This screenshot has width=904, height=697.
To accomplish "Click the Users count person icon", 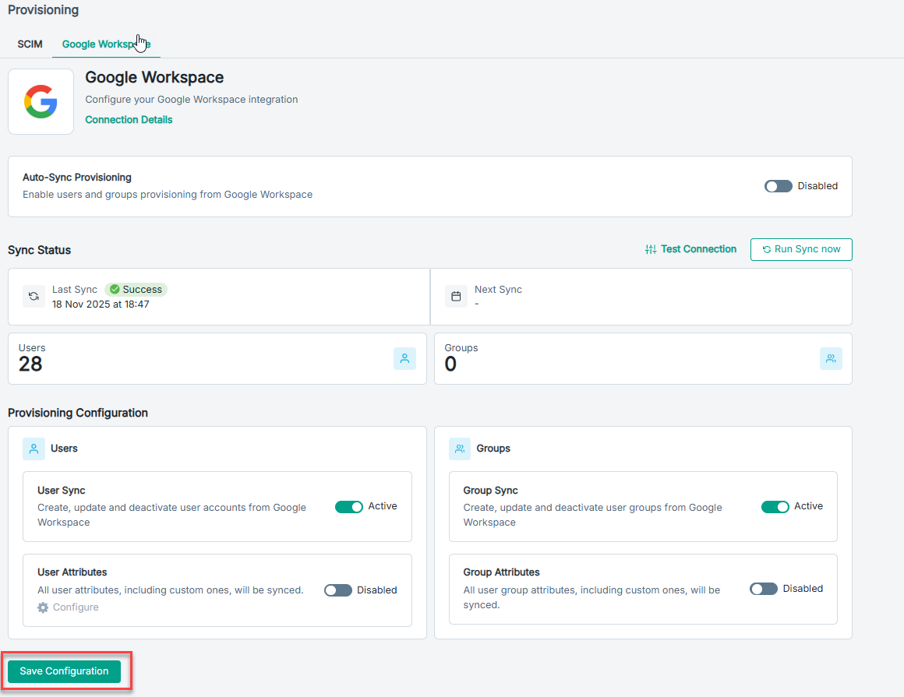I will pyautogui.click(x=404, y=358).
